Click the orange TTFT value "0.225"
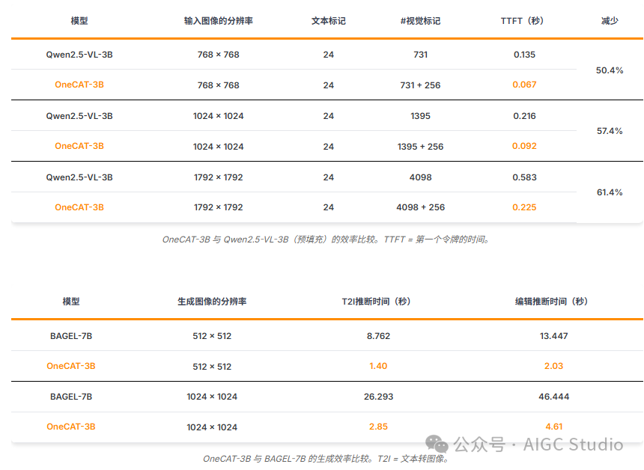The image size is (644, 470). coord(524,207)
